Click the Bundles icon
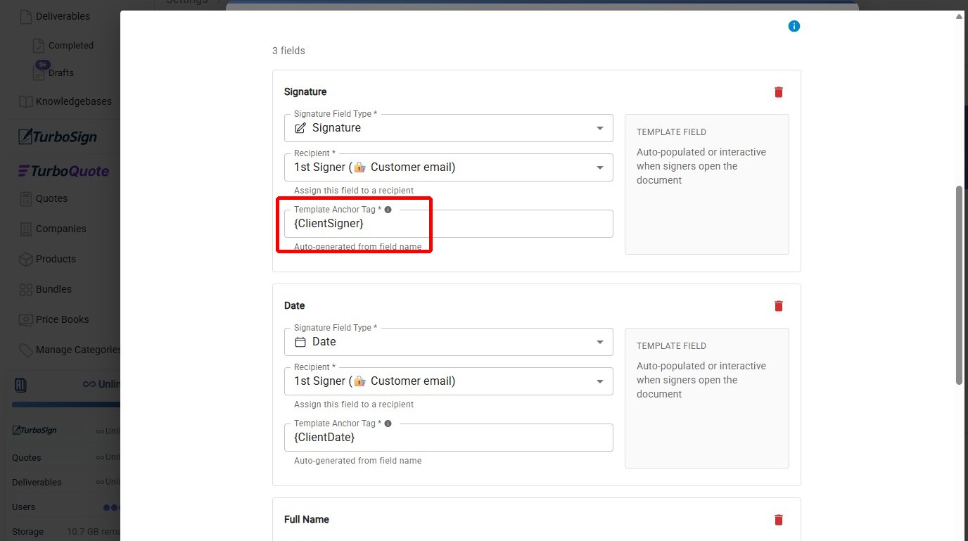Screen dimensions: 968x541 coord(24,289)
